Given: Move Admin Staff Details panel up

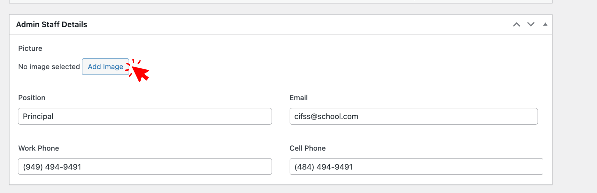Looking at the screenshot, I should (x=517, y=24).
